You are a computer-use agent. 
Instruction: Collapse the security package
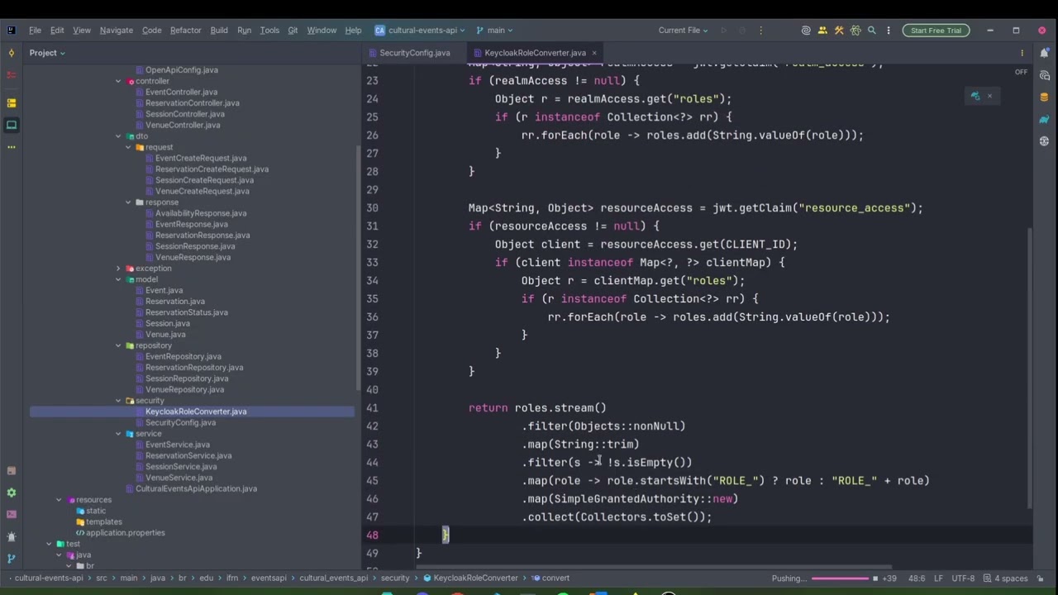[118, 401]
